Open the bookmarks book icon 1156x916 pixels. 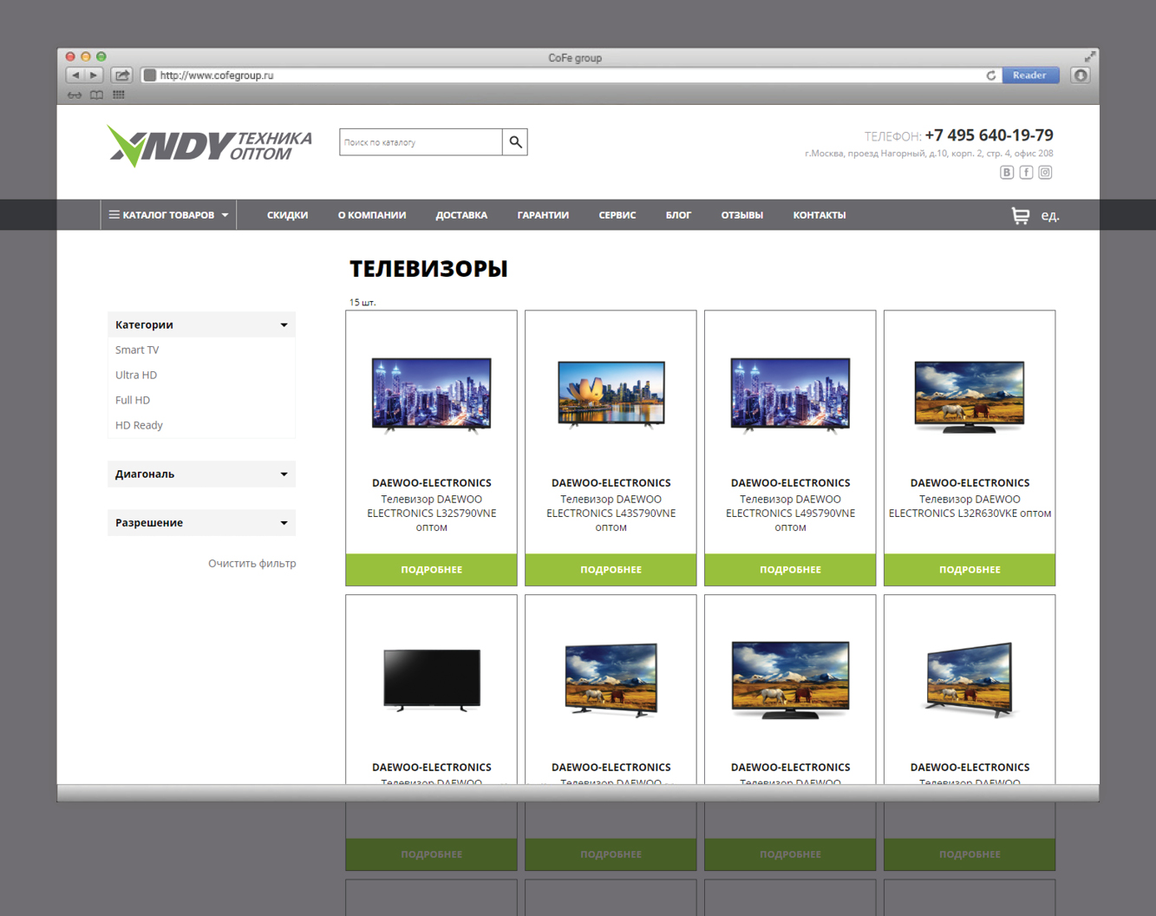[x=97, y=95]
